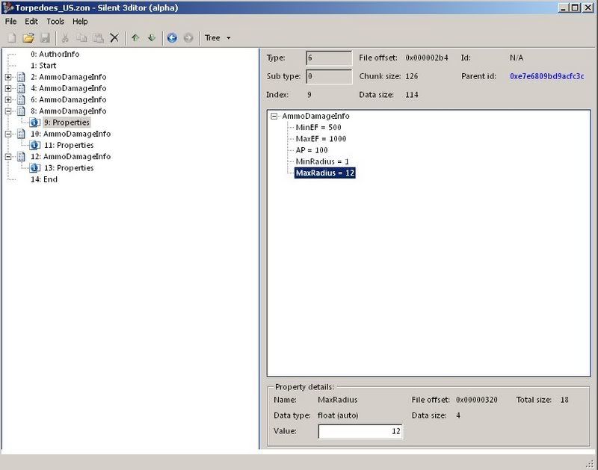
Task: Delete selected item with X icon
Action: [114, 38]
